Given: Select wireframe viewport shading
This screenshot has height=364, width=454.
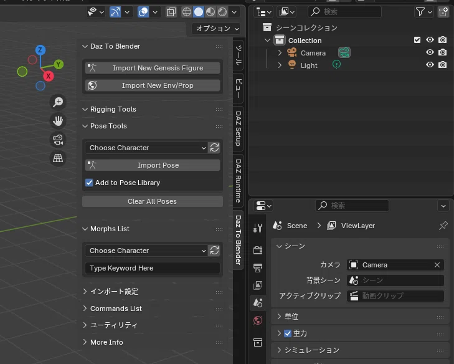Looking at the screenshot, I should click(187, 12).
